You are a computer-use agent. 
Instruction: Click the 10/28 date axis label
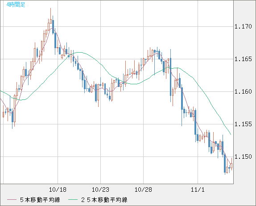coord(143,190)
